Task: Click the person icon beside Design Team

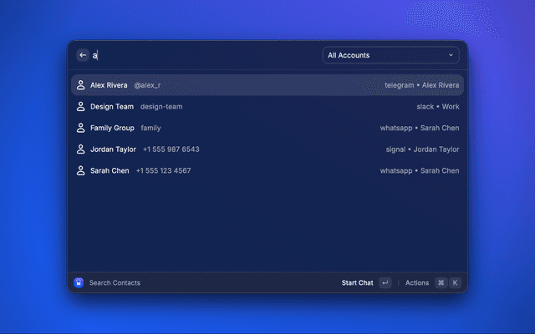Action: (81, 107)
